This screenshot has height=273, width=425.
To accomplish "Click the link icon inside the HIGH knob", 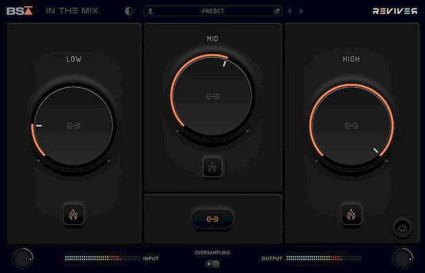I will pyautogui.click(x=352, y=126).
